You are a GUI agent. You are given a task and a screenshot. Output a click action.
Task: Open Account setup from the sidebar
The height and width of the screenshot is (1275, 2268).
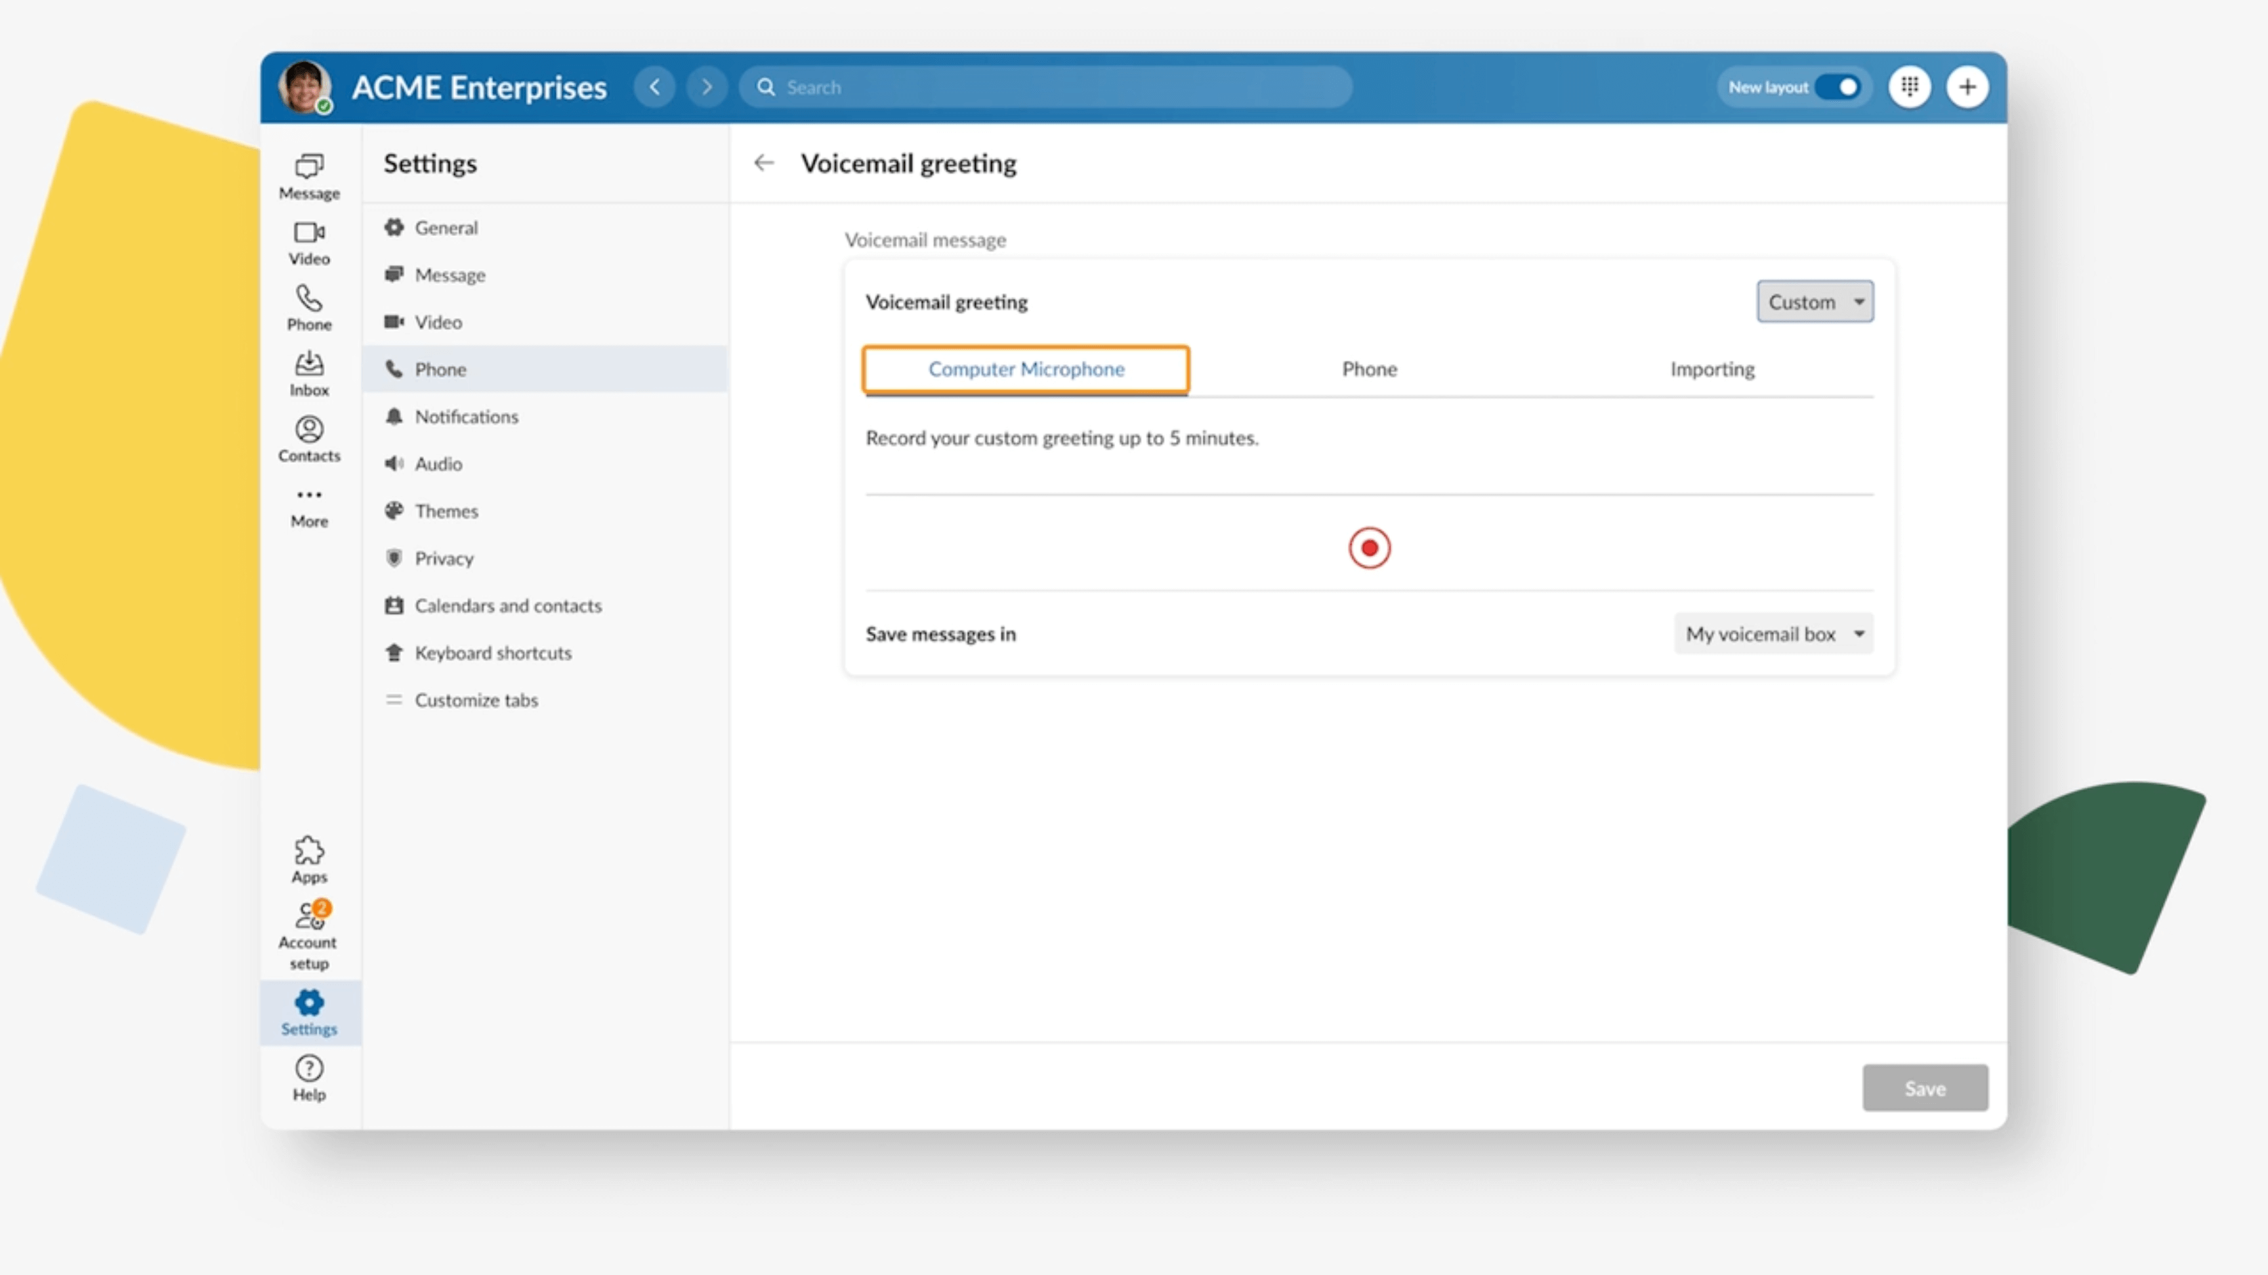coord(308,928)
